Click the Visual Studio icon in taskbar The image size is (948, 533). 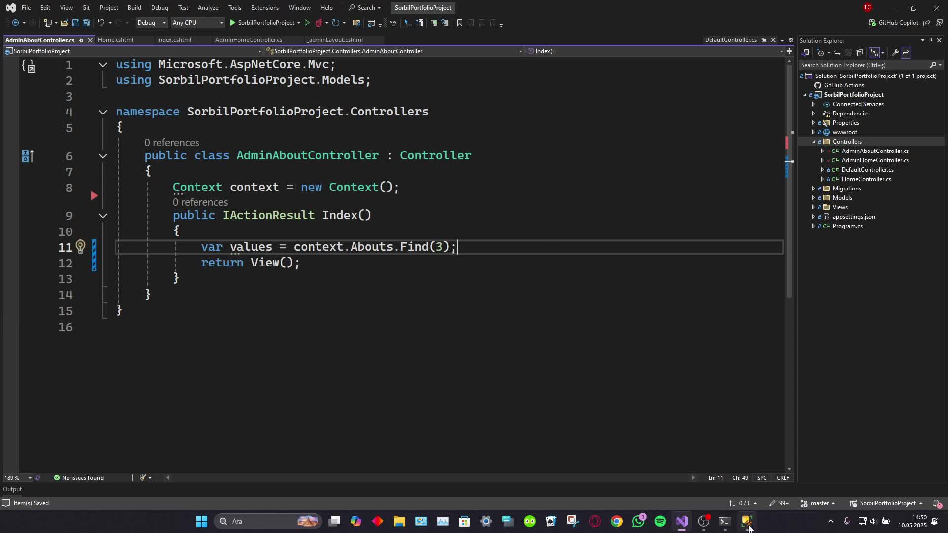(682, 521)
